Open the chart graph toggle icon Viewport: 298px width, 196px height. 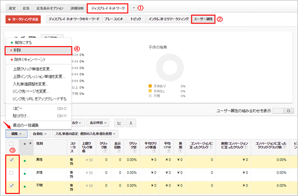119,123
